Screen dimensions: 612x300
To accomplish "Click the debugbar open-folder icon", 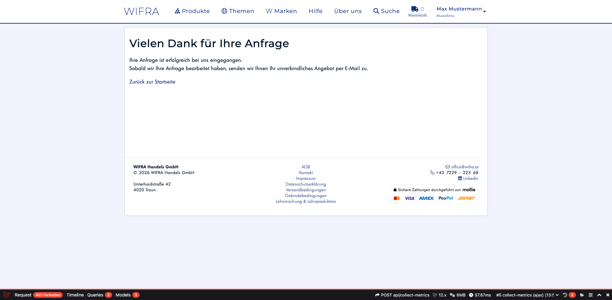I will point(582,295).
